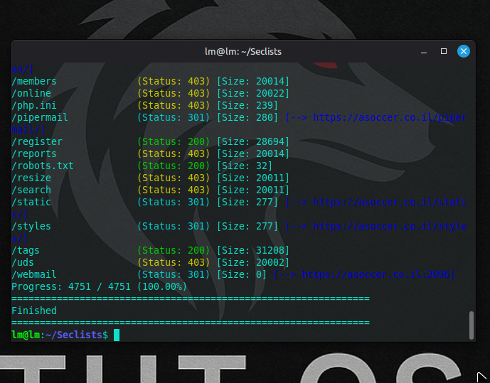The height and width of the screenshot is (383, 490).
Task: Click the 'Finished' status line
Action: [x=34, y=311]
